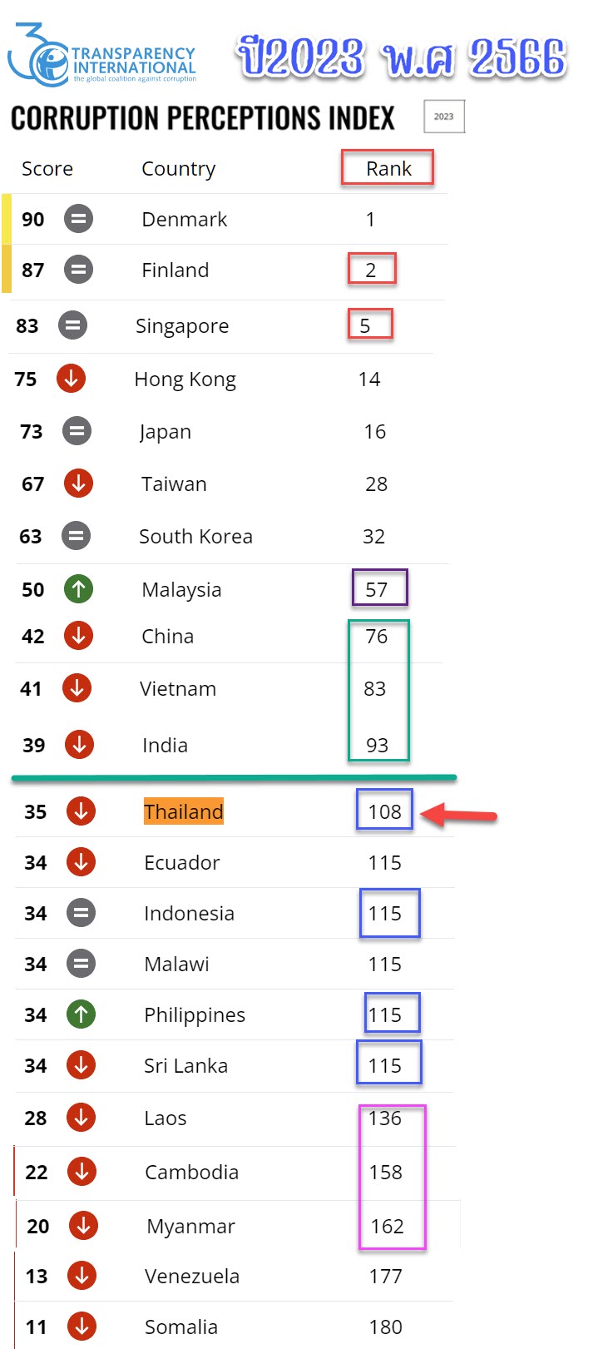Select the highlighted Thailand country name
The height and width of the screenshot is (1349, 603).
coord(184,811)
